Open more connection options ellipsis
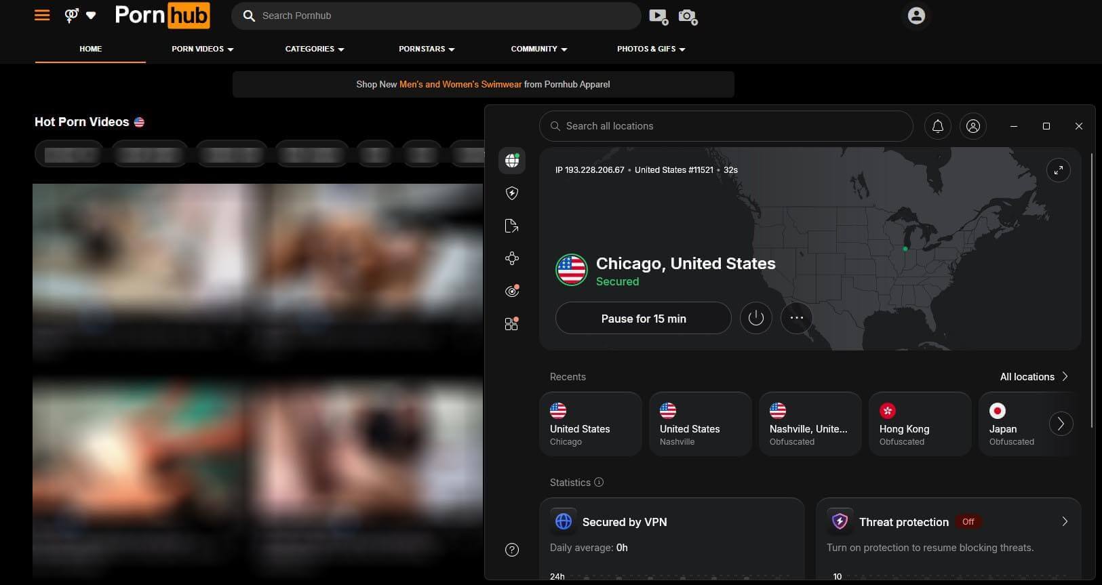This screenshot has width=1102, height=585. (797, 318)
